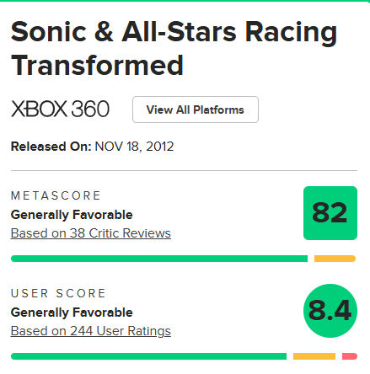Select the green positive user ratings bar
This screenshot has width=370, height=374.
click(148, 356)
